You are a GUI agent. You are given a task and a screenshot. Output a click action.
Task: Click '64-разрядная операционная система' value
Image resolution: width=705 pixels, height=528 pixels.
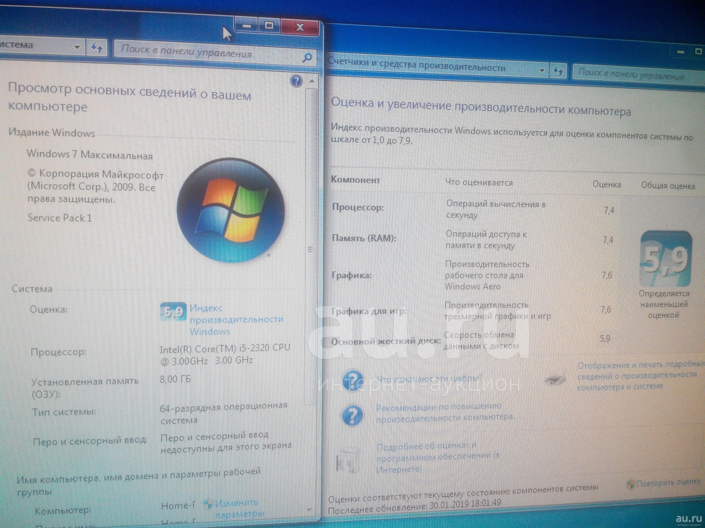(x=223, y=413)
